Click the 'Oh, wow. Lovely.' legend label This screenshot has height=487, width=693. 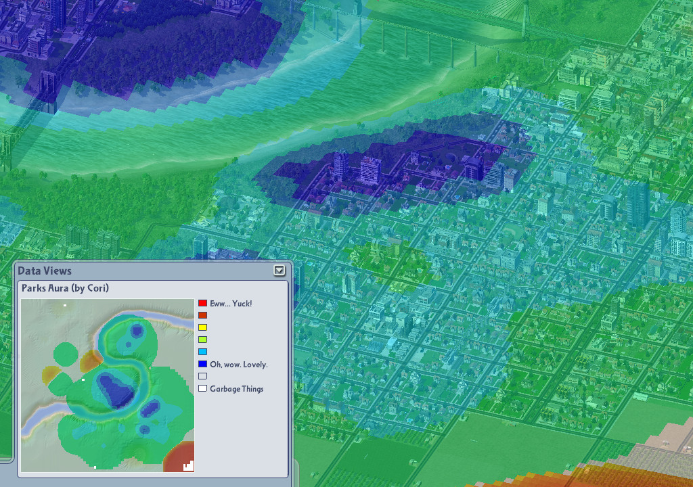(239, 365)
